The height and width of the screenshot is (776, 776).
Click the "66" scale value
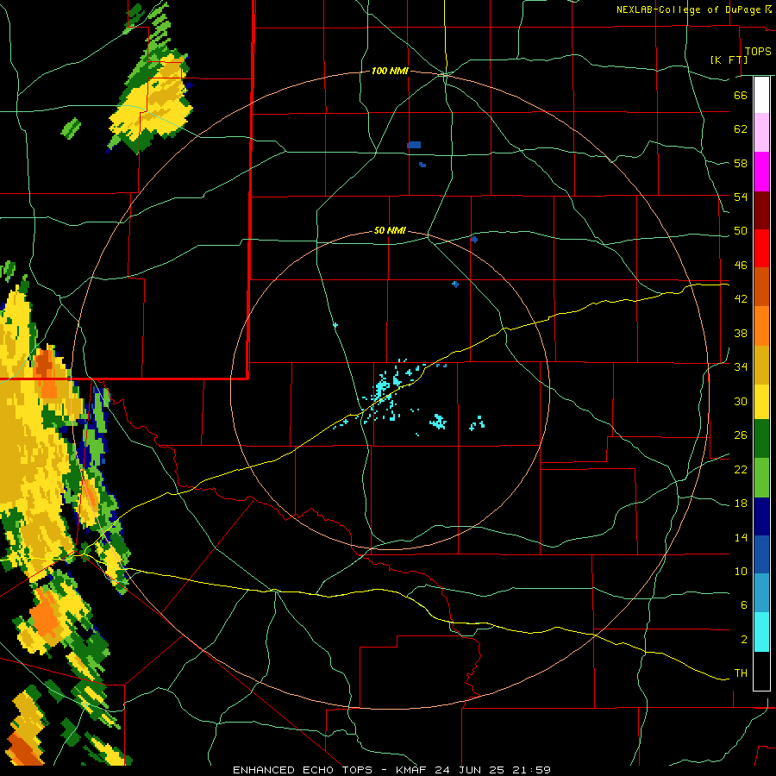(x=741, y=96)
